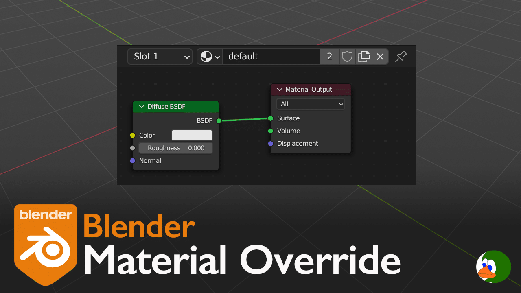This screenshot has height=293, width=521.
Task: Click the Roughness value slider
Action: (175, 148)
